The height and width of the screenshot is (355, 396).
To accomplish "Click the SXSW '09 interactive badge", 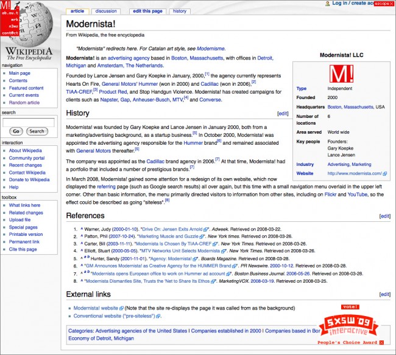I will 349,326.
